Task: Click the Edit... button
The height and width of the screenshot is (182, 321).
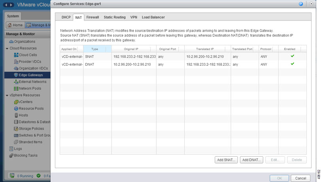Action: coord(275,160)
